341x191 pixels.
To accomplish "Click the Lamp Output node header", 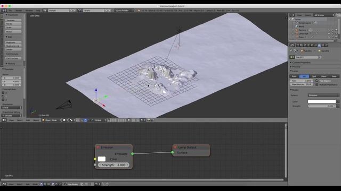I will click(x=191, y=147).
